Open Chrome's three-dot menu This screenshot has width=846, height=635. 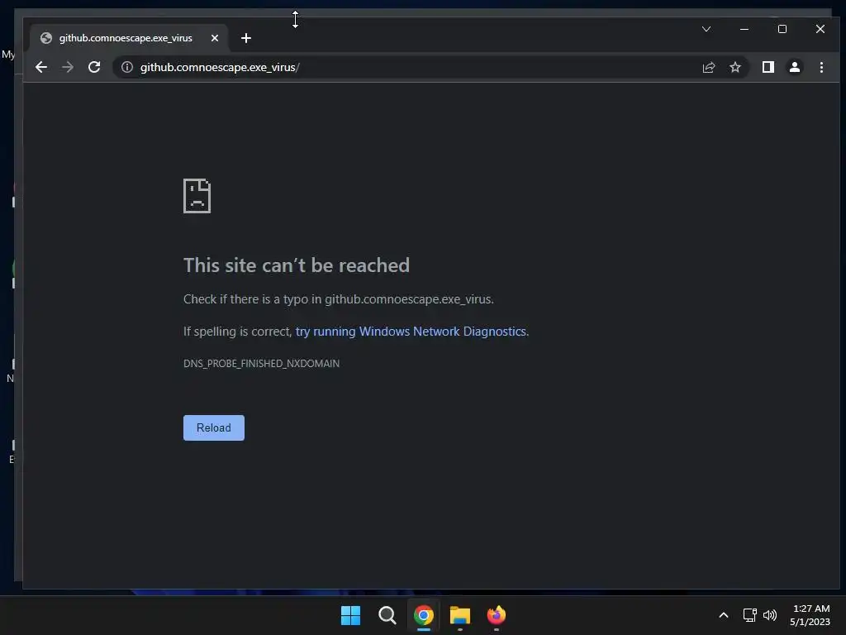821,67
